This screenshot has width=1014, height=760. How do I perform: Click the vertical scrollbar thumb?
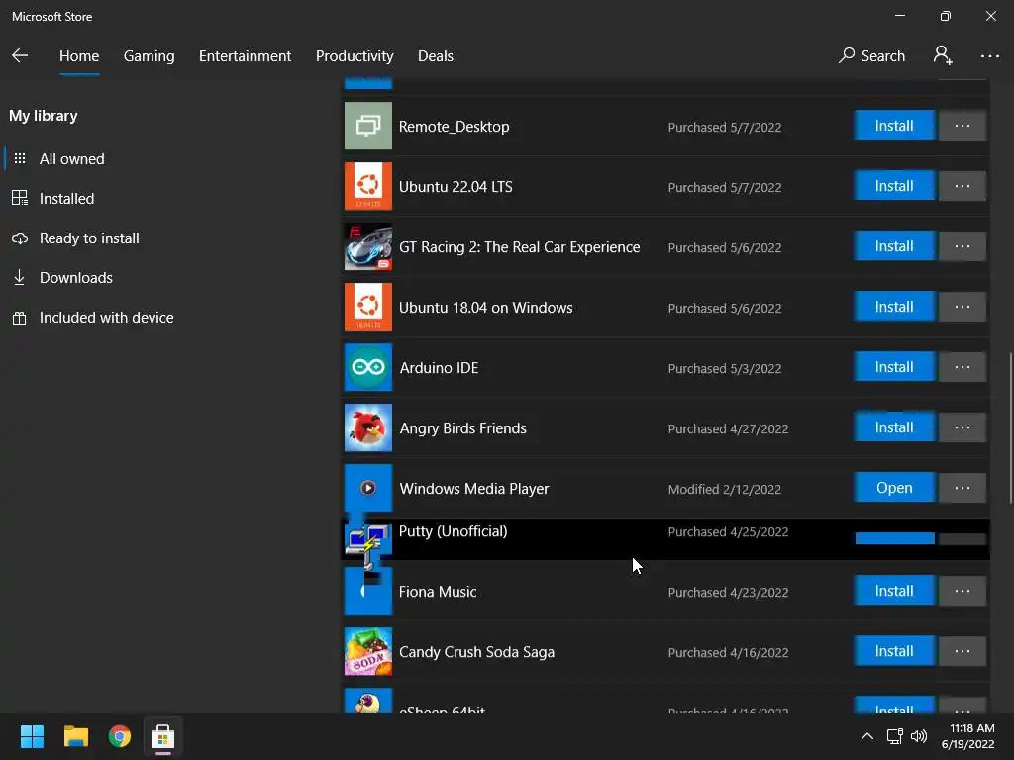point(1010,427)
